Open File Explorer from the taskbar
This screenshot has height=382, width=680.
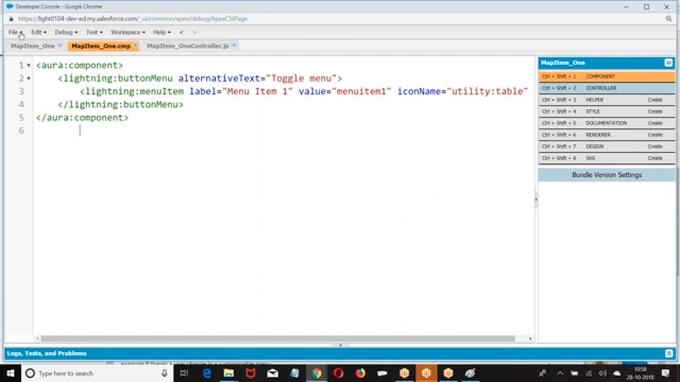[228, 374]
